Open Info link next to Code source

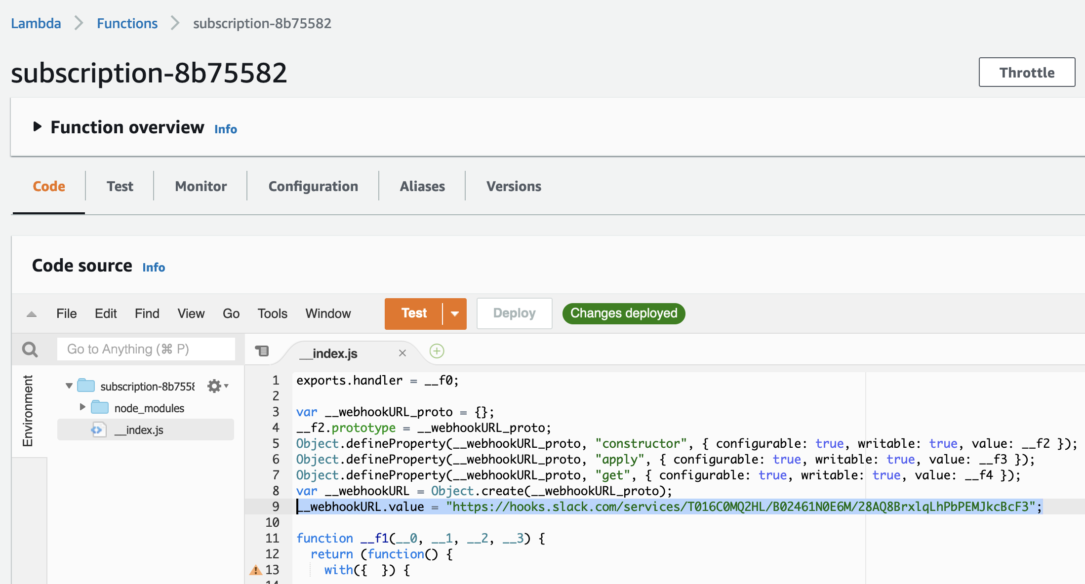(x=154, y=268)
